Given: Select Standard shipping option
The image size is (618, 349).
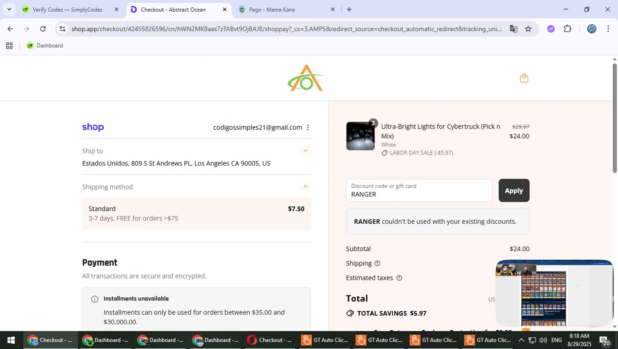Looking at the screenshot, I should [197, 213].
